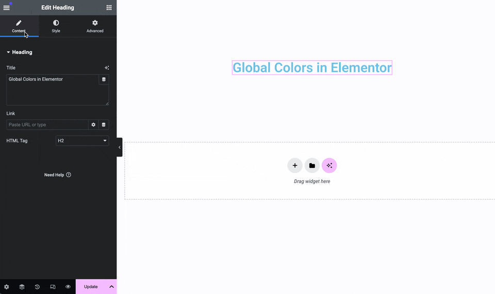Open the hamburger menu in Elementor panel

pos(6,8)
